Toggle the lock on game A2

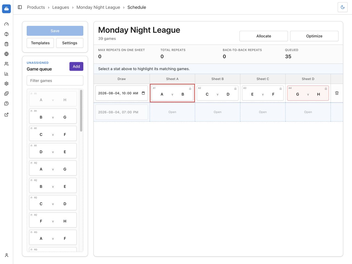coord(235,88)
